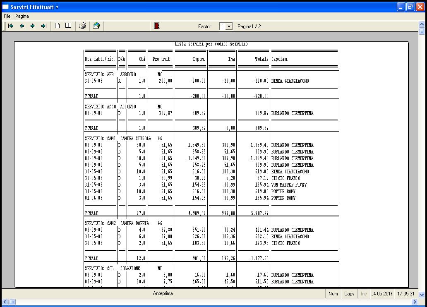Click the window system icon in title bar
The height and width of the screenshot is (307, 427).
(5, 7)
